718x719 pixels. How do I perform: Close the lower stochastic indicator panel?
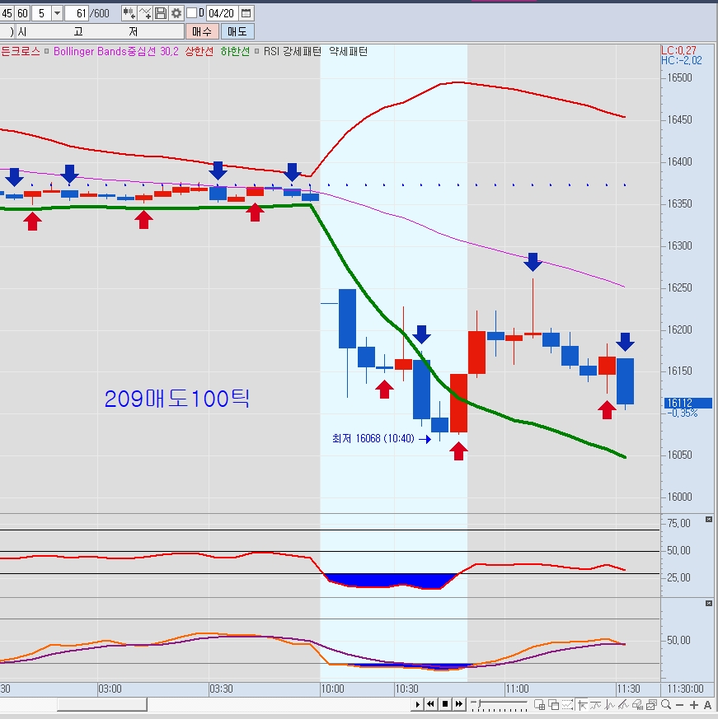click(709, 605)
